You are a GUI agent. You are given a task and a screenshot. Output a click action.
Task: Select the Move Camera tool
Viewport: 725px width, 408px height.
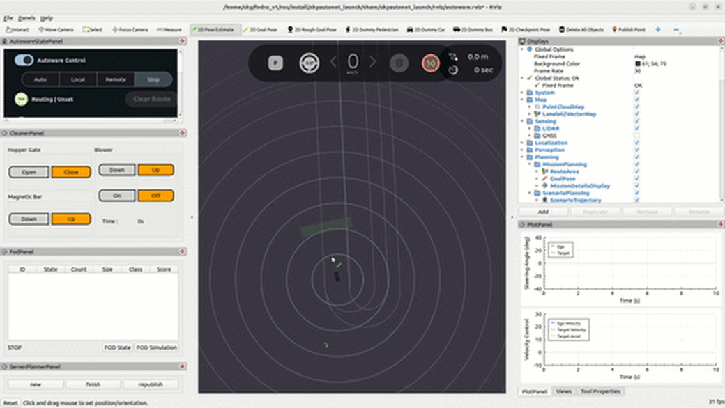pos(56,29)
